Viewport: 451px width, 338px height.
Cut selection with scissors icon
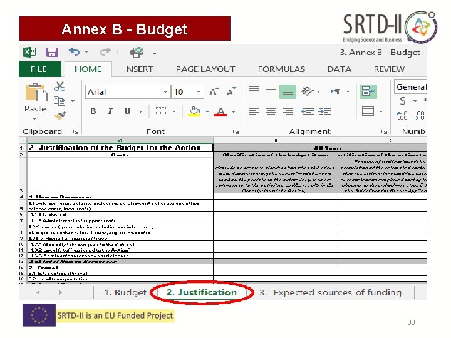click(x=60, y=86)
